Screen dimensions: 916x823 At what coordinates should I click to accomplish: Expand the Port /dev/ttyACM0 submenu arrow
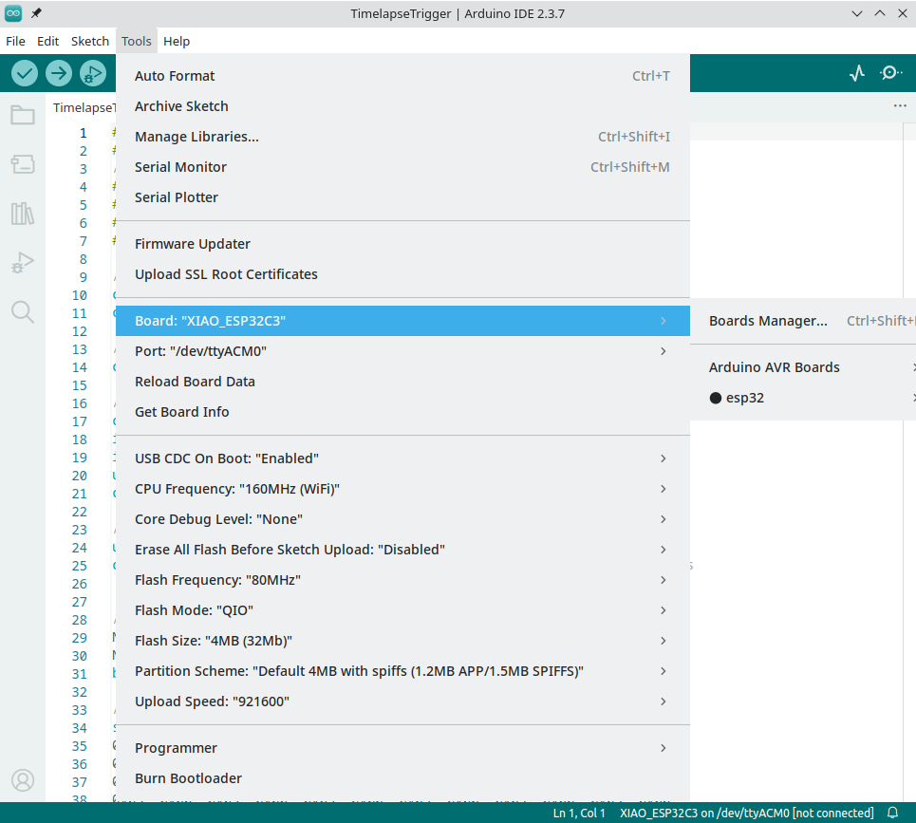coord(664,351)
